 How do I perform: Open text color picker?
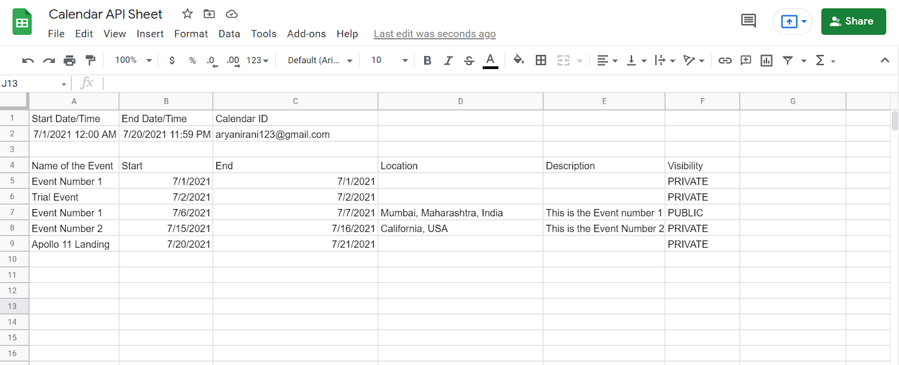[x=491, y=61]
